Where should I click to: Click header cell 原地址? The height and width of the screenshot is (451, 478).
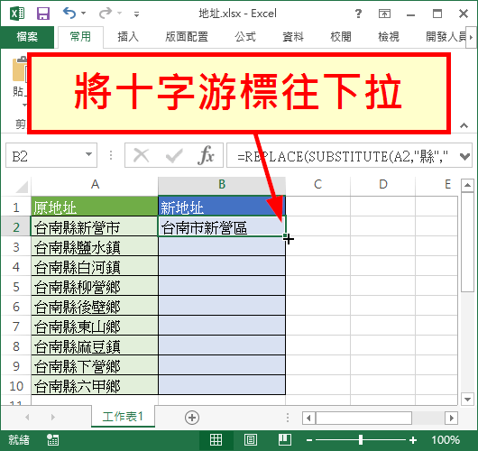click(95, 207)
